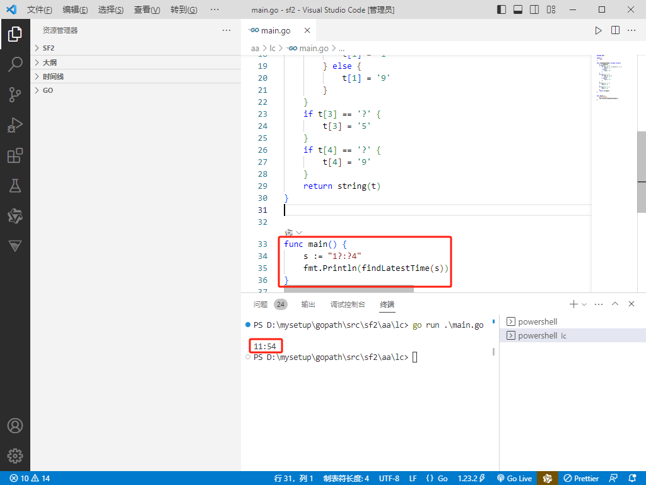
Task: Click the VS Code logo icon
Action: click(x=11, y=9)
